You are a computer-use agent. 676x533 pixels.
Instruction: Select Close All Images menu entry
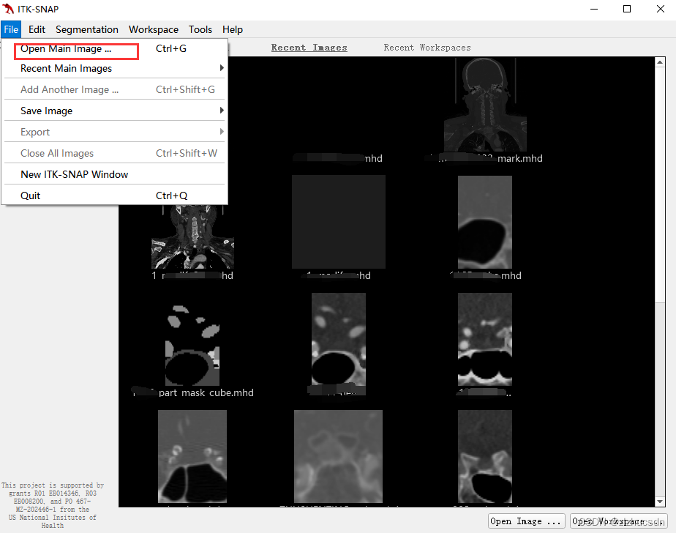(x=115, y=153)
